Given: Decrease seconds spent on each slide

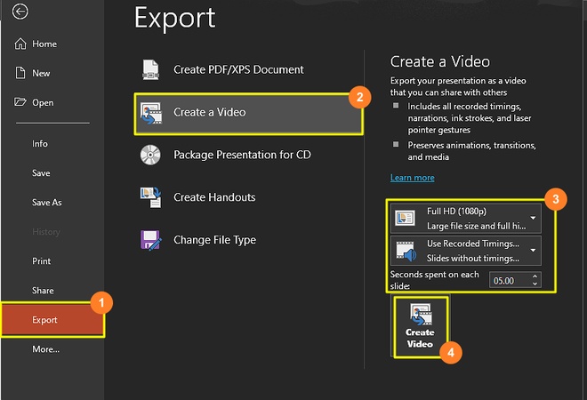Looking at the screenshot, I should [x=535, y=284].
